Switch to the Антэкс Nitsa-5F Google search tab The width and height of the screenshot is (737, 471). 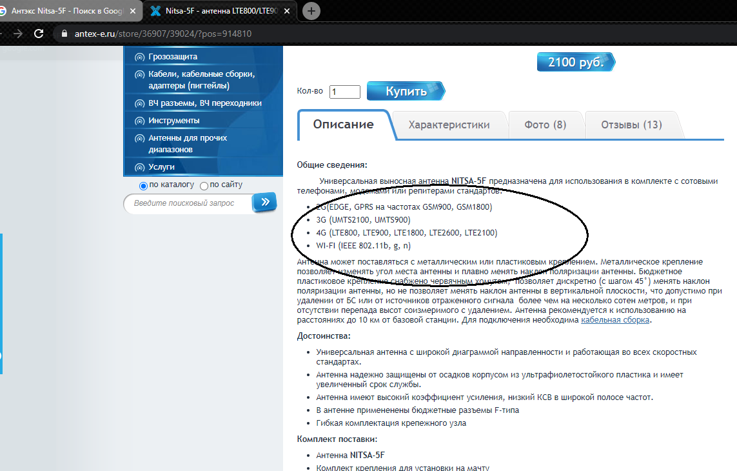[67, 11]
